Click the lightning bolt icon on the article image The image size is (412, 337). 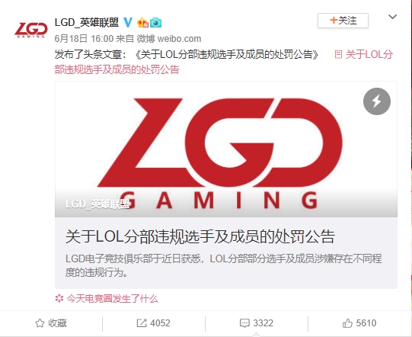coord(377,101)
